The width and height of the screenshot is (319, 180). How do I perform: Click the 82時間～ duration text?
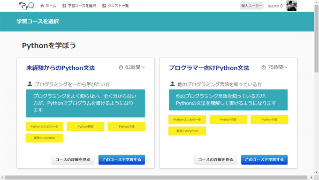135,67
